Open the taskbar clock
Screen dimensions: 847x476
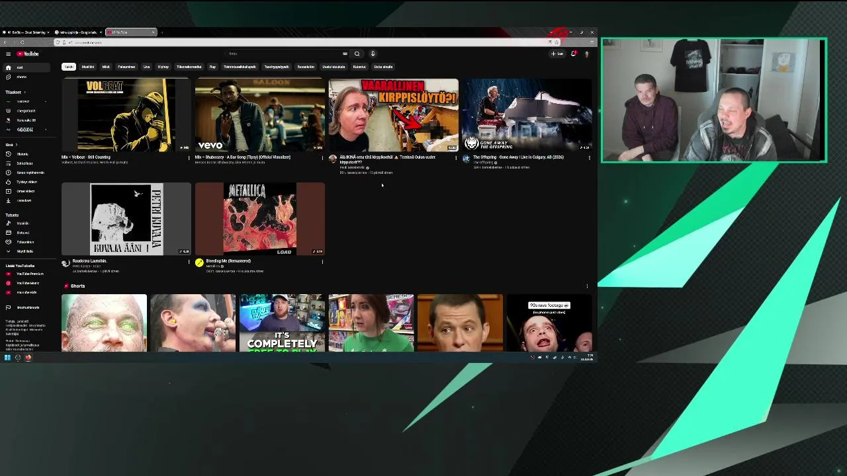588,358
